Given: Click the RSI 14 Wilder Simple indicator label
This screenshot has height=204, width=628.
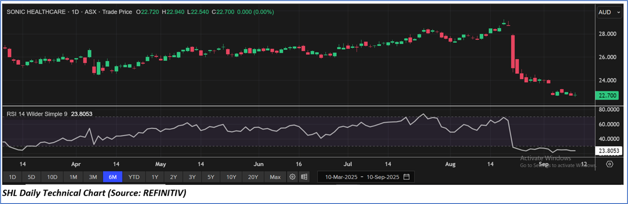Looking at the screenshot, I should coord(36,114).
